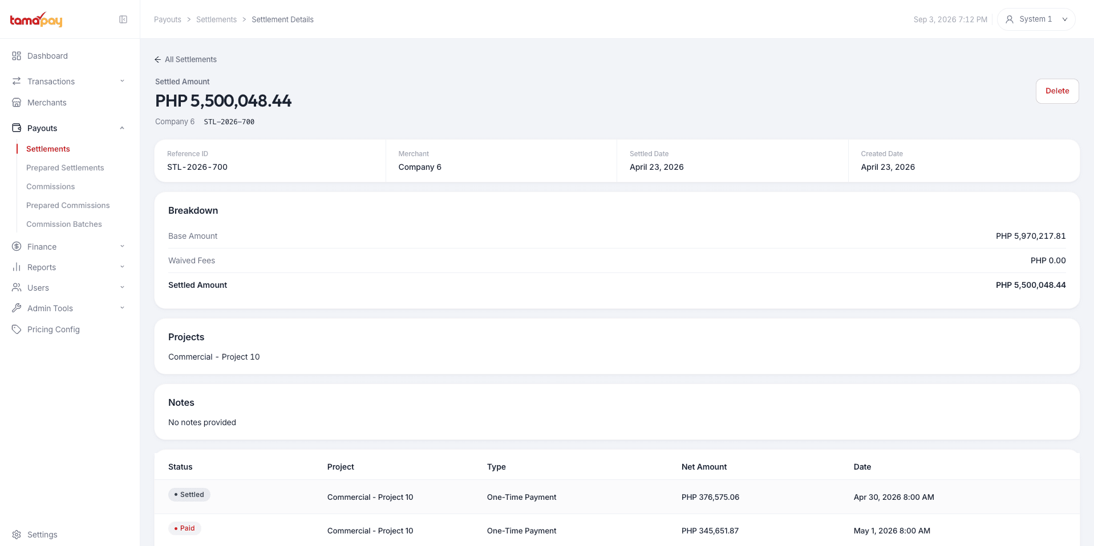This screenshot has width=1094, height=546.
Task: Click the Waived Fees PHP 0.00 value
Action: click(x=1048, y=260)
